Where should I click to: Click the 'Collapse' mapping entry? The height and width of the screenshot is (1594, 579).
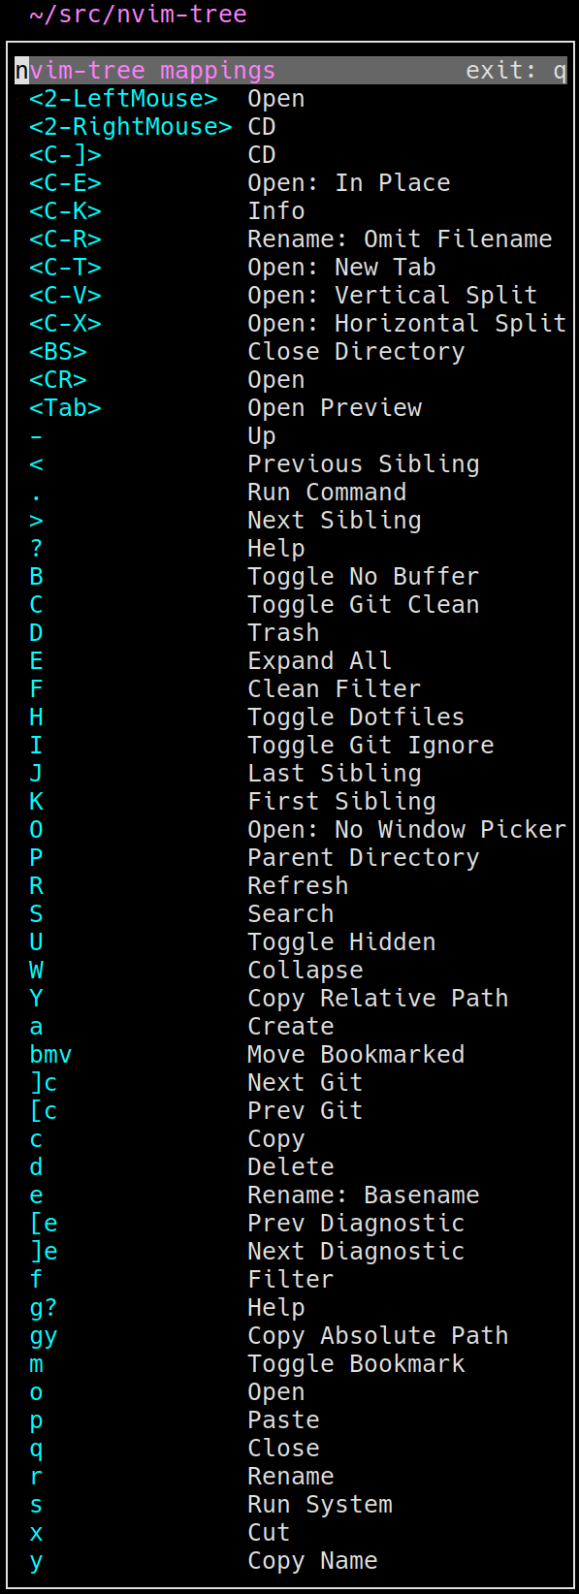coord(291,971)
